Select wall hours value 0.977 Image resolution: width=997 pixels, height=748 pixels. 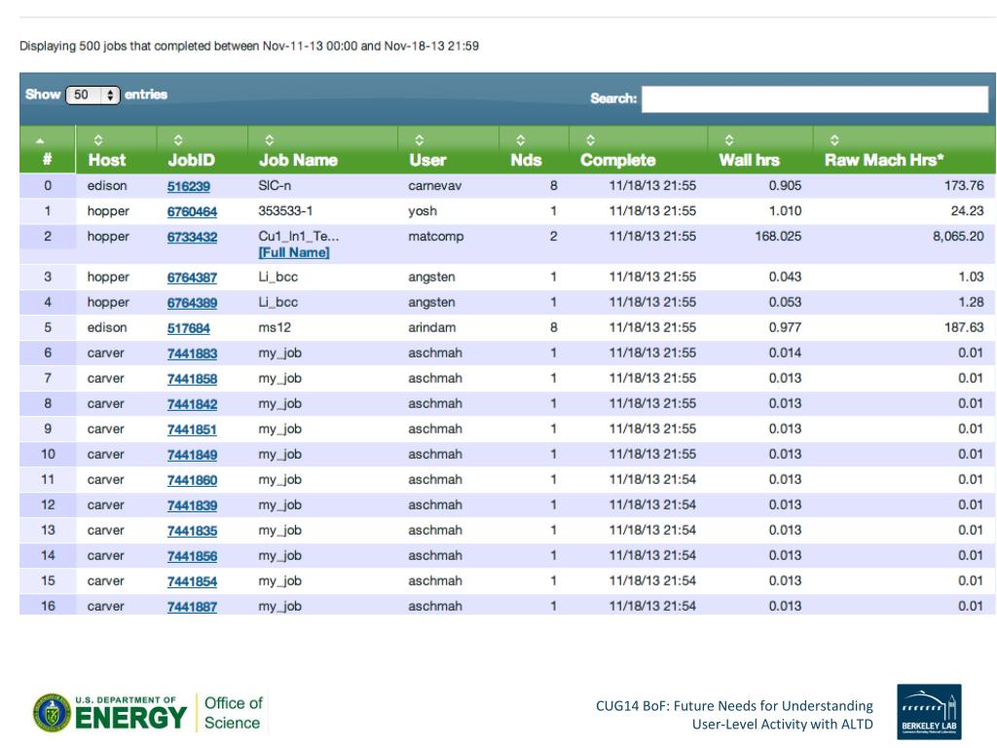point(786,327)
